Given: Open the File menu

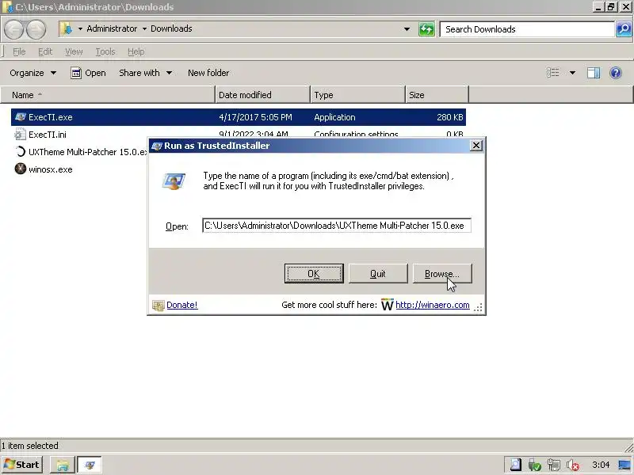Looking at the screenshot, I should (19, 51).
